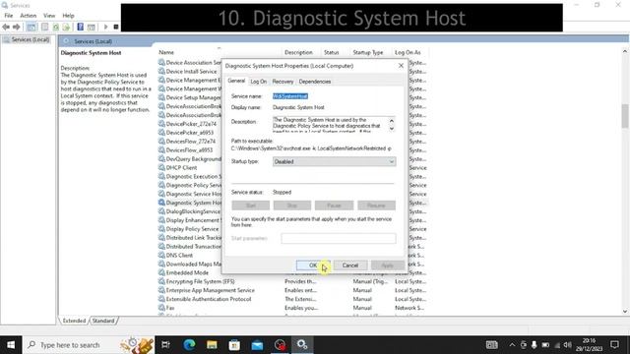Open Help via the blue question-mark icon
This screenshot has height=354, width=630.
tap(81, 27)
